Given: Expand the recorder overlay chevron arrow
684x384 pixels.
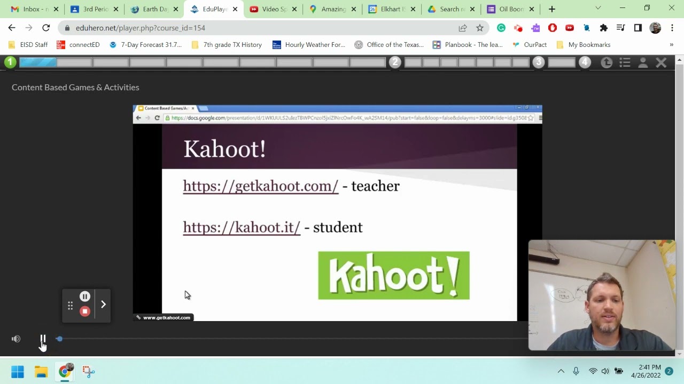Looking at the screenshot, I should [x=103, y=305].
